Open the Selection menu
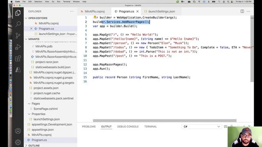This screenshot has width=262, height=147. pyautogui.click(x=38, y=2)
